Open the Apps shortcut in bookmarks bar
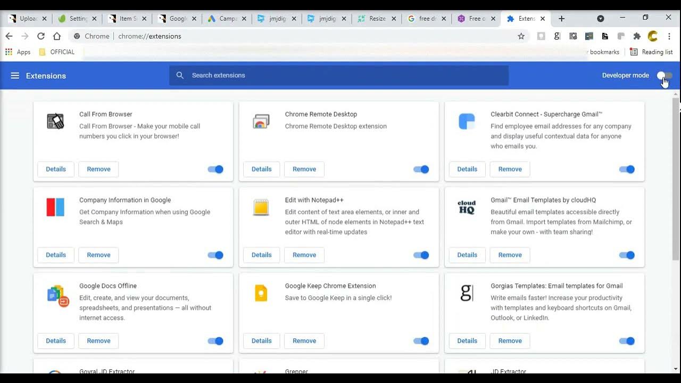The width and height of the screenshot is (681, 383). (18, 52)
